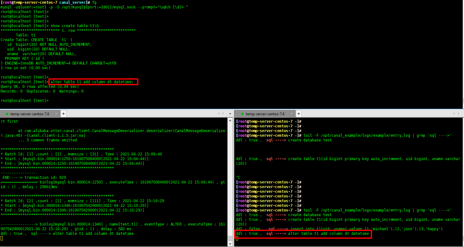
Task: Click 'Start : [mysql-bin.000014:1346' line
Action: [75, 206]
